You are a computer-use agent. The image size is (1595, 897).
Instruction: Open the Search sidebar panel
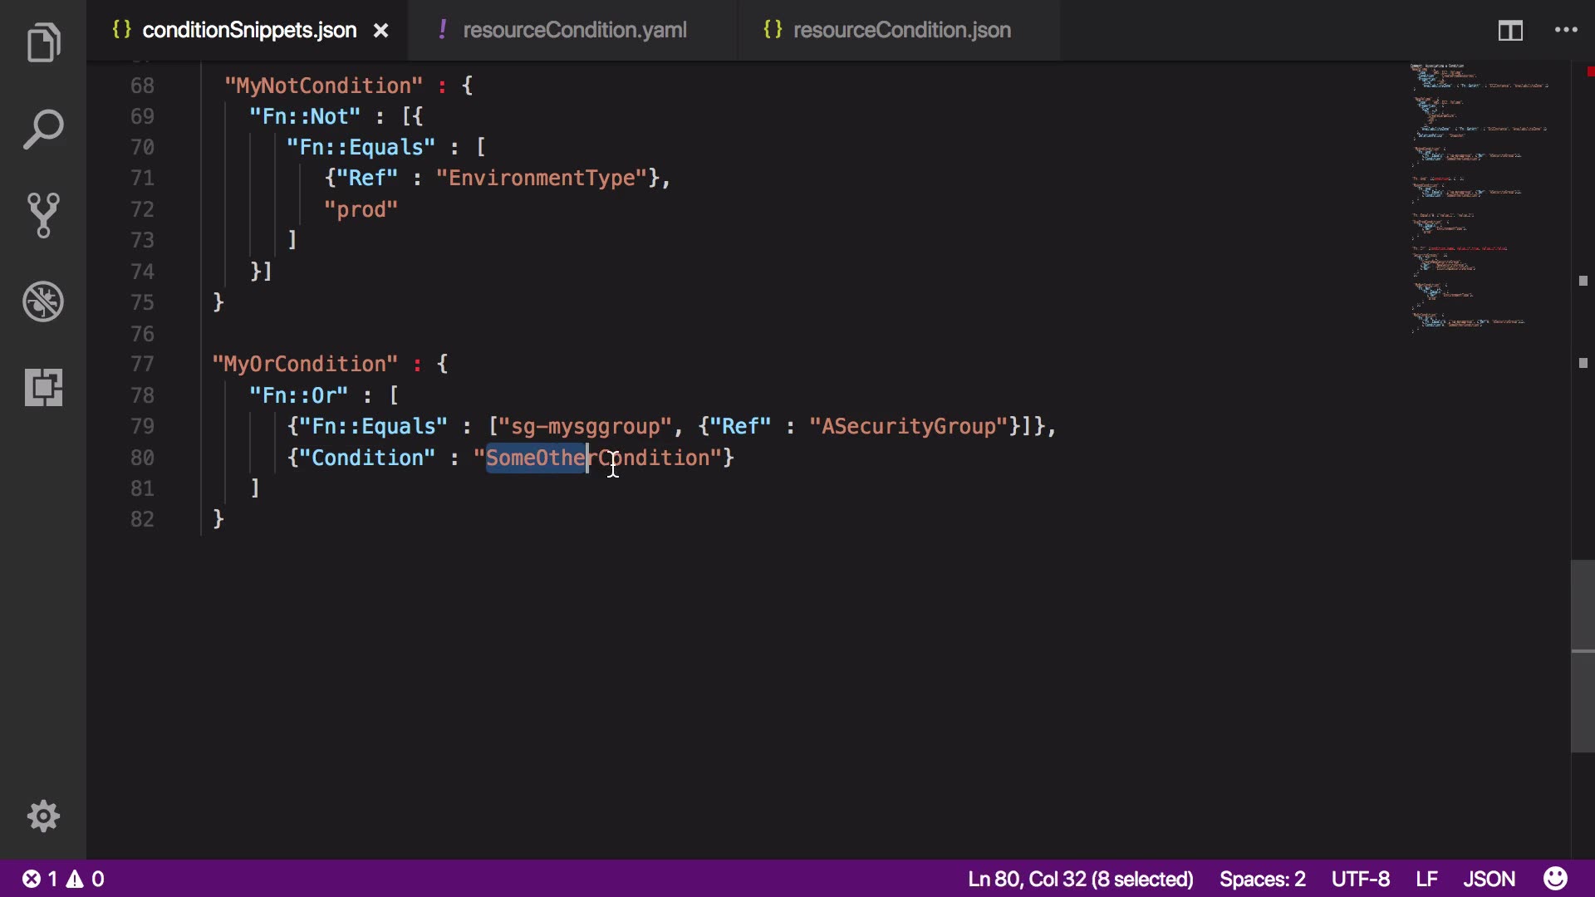pyautogui.click(x=43, y=130)
